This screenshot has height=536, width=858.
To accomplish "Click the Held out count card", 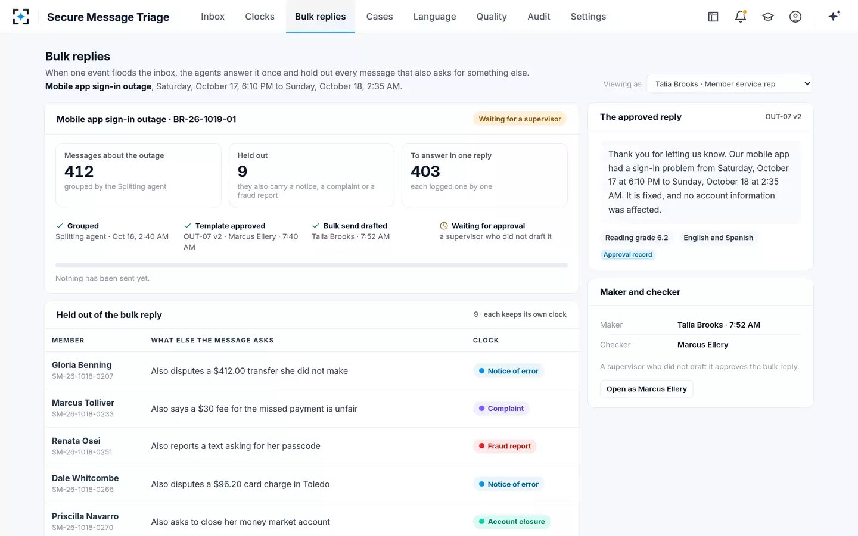I will (x=312, y=175).
